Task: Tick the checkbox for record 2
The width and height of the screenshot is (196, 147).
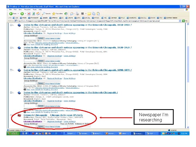Action: pos(11,25)
